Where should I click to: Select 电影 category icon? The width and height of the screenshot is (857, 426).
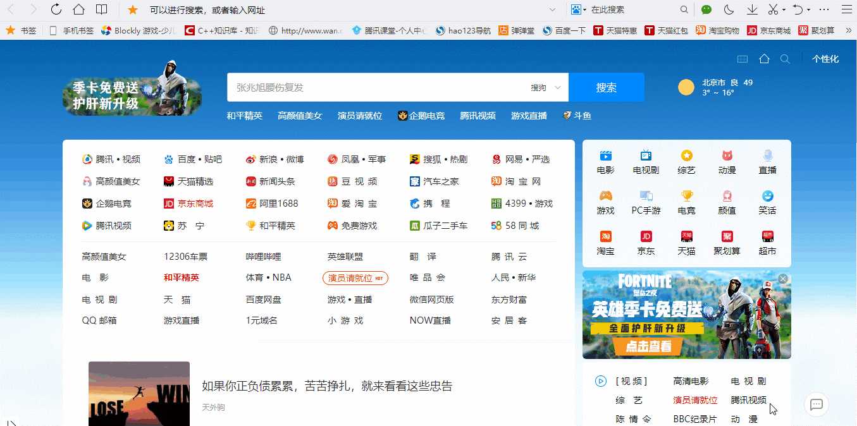click(605, 162)
